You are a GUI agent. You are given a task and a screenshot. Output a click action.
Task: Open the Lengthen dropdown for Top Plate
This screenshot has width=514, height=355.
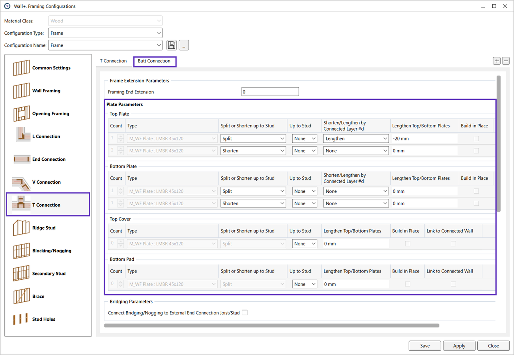pyautogui.click(x=356, y=138)
